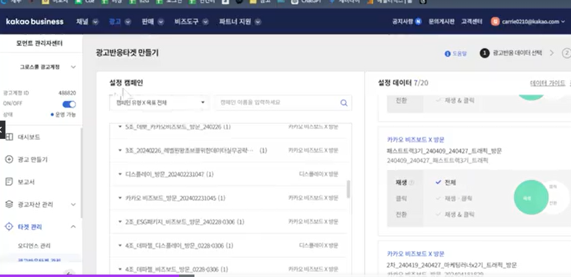Open the 공지사항 link in header

click(x=402, y=22)
